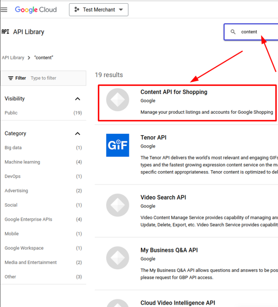Click the API Library header icon

(x=5, y=32)
